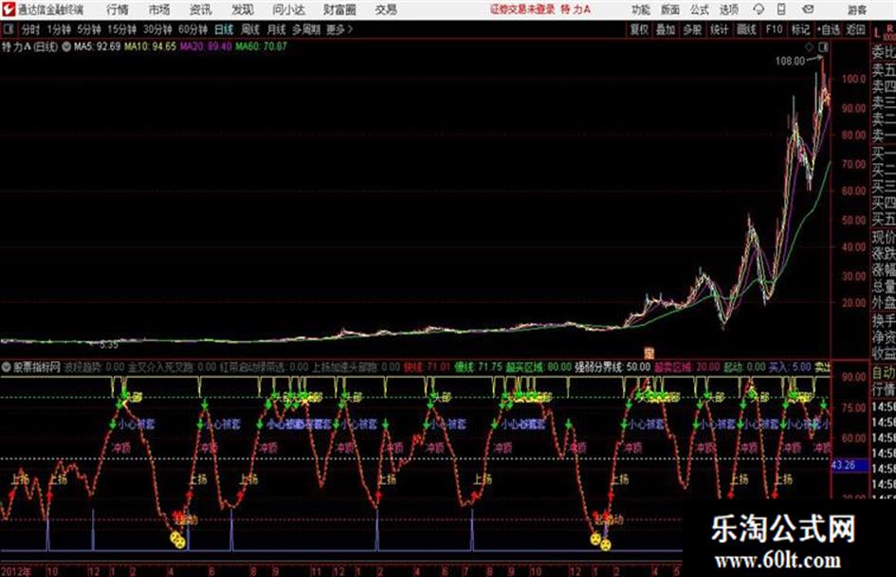Click the MA60: 70.87 value
This screenshot has width=896, height=577.
pos(261,46)
